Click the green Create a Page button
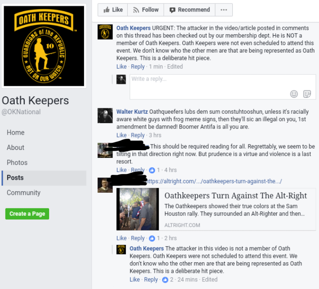The height and width of the screenshot is (289, 319). pos(27,214)
